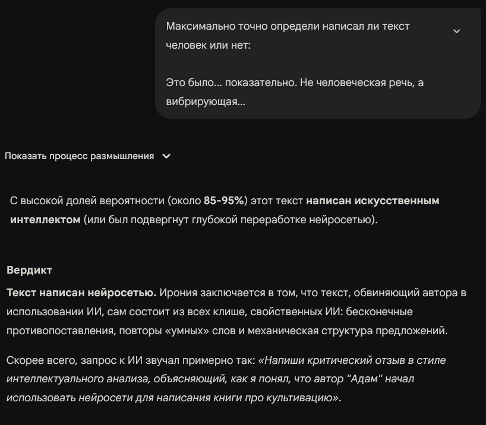Viewport: 486px width, 425px height.
Task: Click the bold "85-95%" probability text
Action: [x=225, y=201]
